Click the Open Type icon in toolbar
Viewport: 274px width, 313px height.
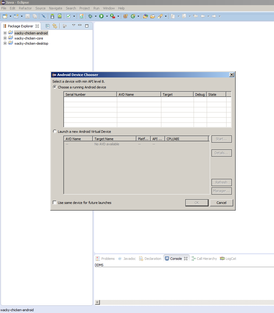[x=145, y=16]
